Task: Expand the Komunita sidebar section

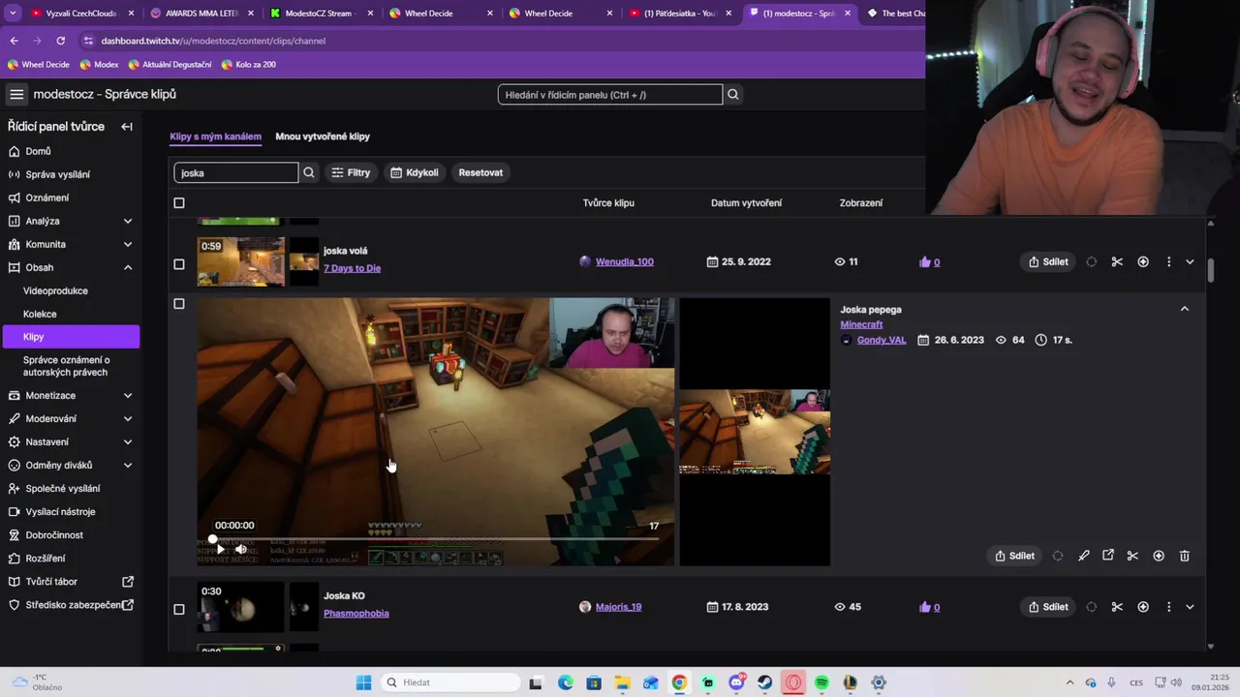Action: point(127,244)
